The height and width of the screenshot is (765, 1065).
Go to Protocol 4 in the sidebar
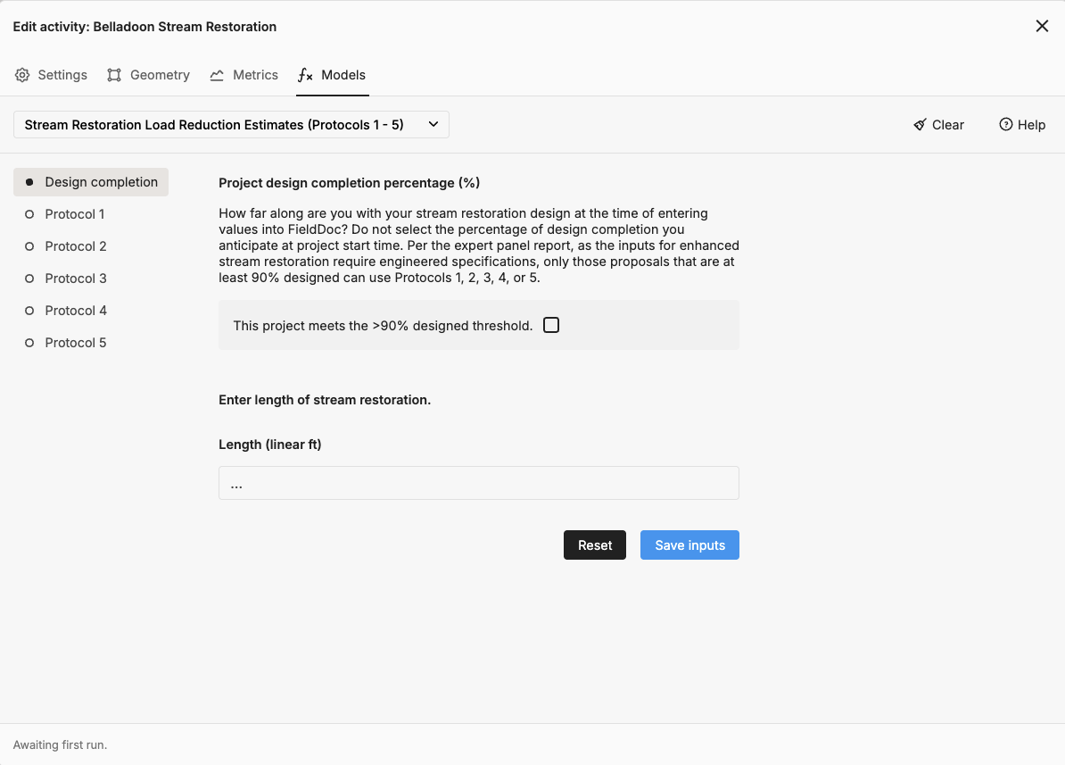point(76,311)
